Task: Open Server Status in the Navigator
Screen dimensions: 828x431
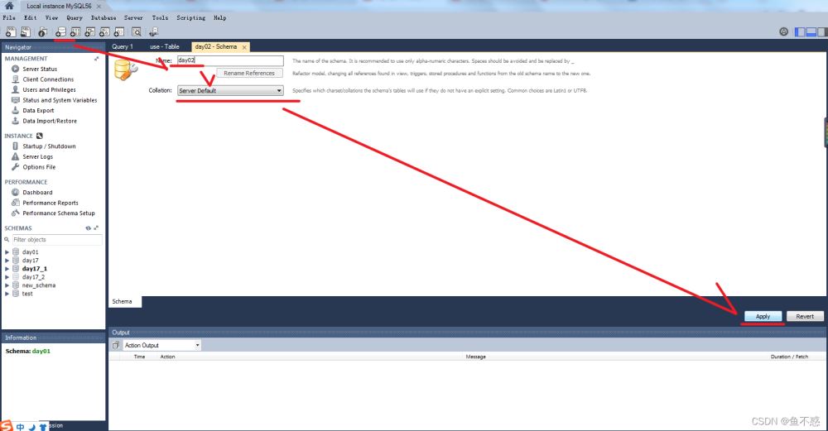Action: [40, 69]
